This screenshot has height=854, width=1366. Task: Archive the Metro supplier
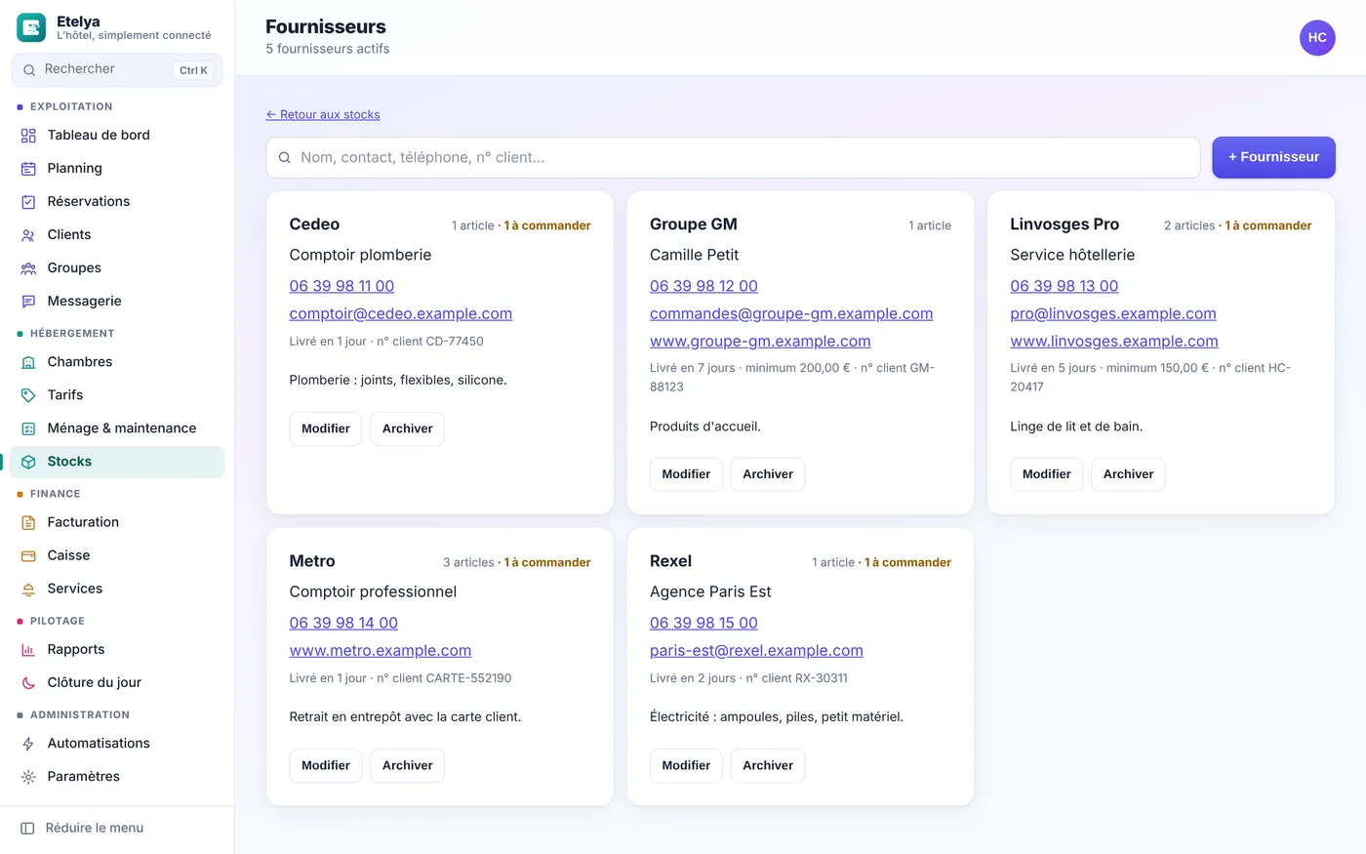(x=407, y=765)
